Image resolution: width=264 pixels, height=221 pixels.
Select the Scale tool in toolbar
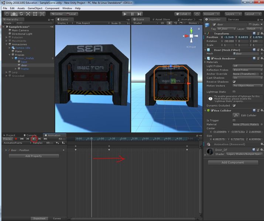click(28, 14)
